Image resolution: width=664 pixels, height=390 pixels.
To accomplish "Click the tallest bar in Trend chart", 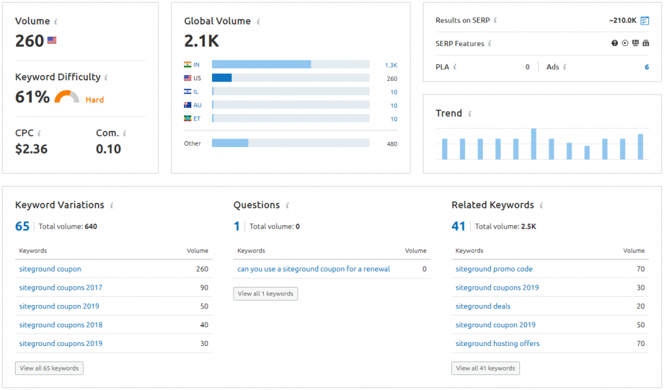I will point(534,144).
